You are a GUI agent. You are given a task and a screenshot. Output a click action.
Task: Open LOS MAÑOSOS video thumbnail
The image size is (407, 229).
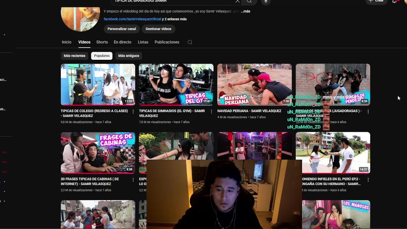point(336,214)
